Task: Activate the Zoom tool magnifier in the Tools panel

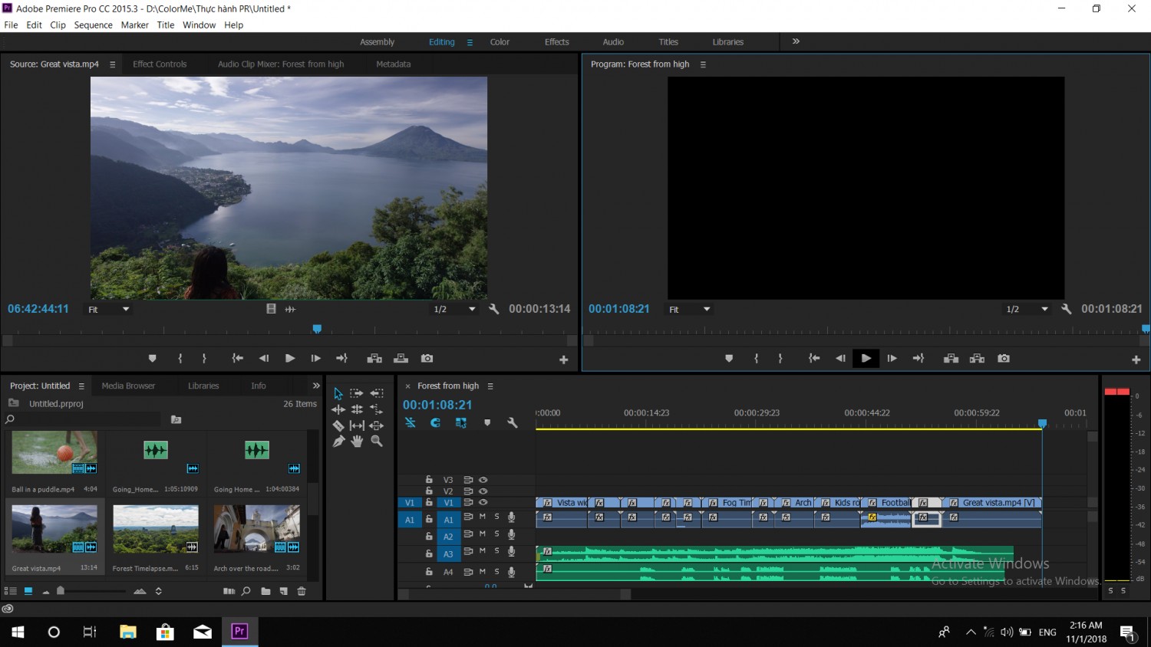Action: click(x=377, y=441)
